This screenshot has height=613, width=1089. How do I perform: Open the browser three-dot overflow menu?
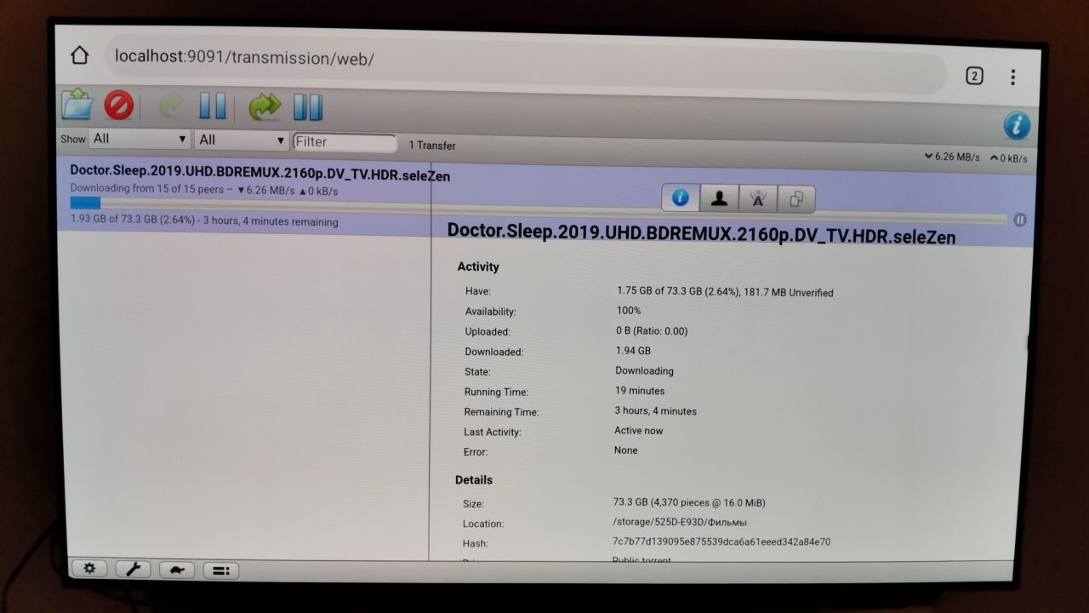(x=1012, y=77)
